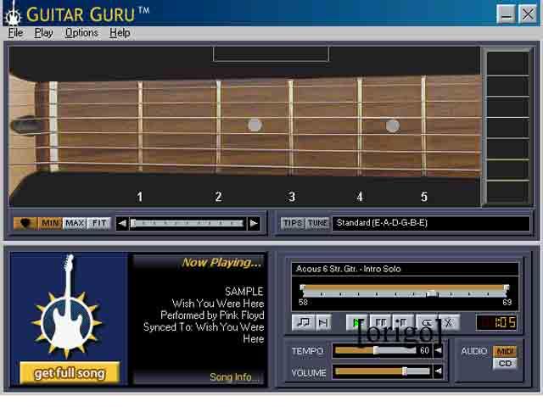Minimize the Guitar Guru window
The image size is (543, 407).
point(507,14)
